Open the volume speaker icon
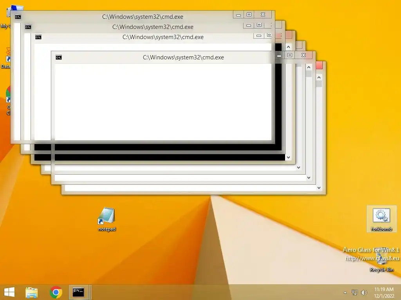The height and width of the screenshot is (300, 401). click(364, 293)
